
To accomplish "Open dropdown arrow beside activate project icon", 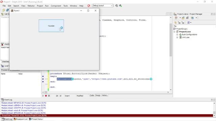I will click(180, 18).
